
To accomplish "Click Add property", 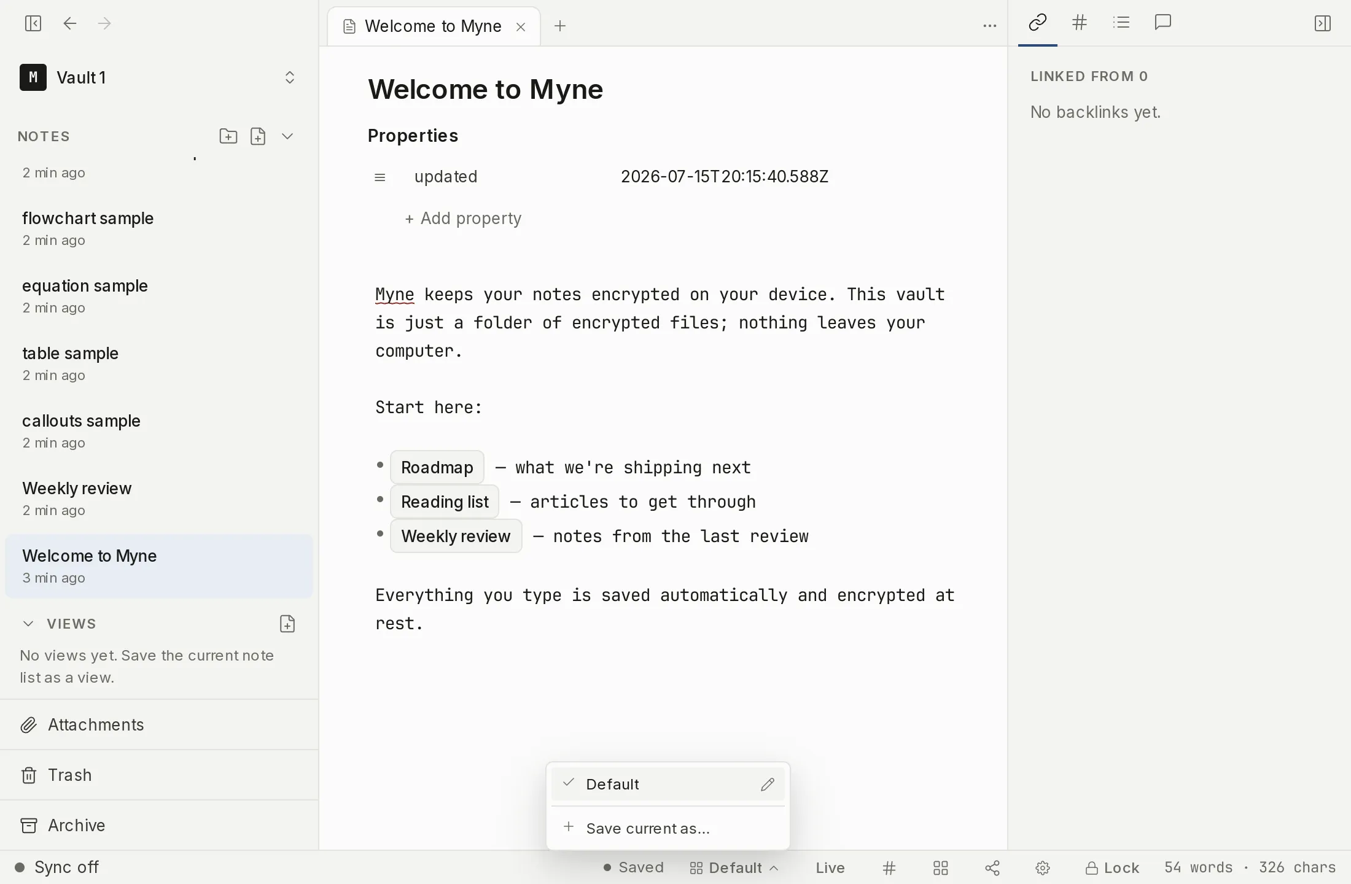I will [463, 219].
